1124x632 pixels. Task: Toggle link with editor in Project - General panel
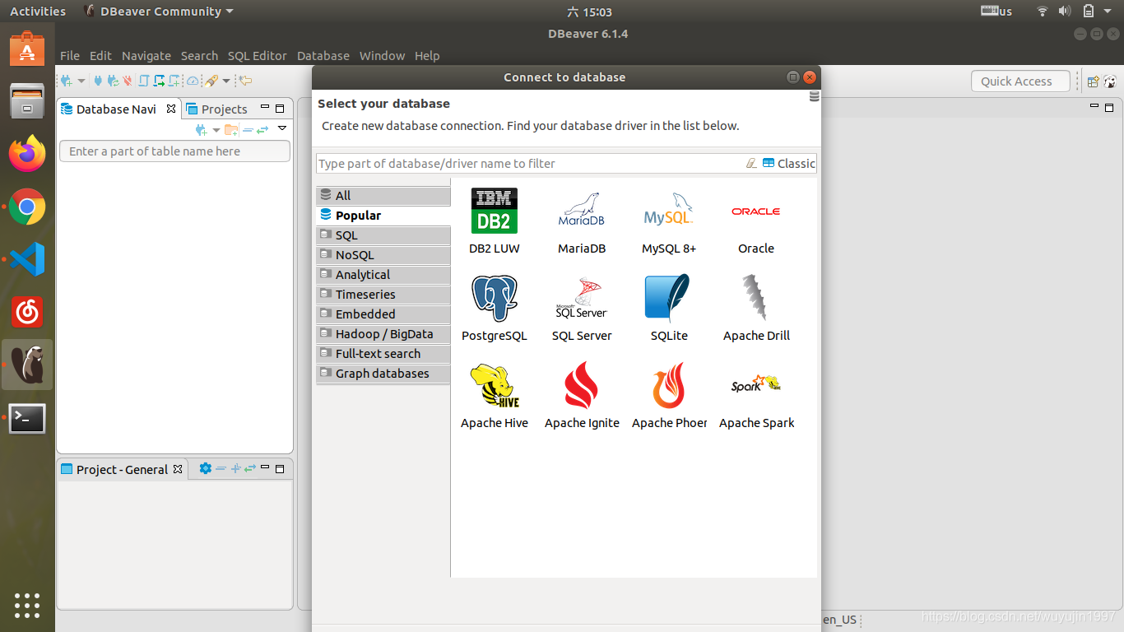(250, 468)
